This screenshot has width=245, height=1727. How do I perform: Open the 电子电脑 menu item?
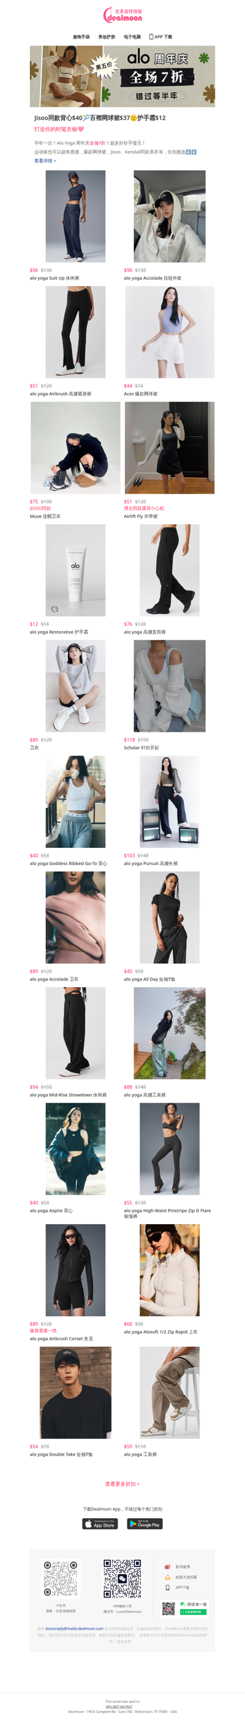point(132,37)
